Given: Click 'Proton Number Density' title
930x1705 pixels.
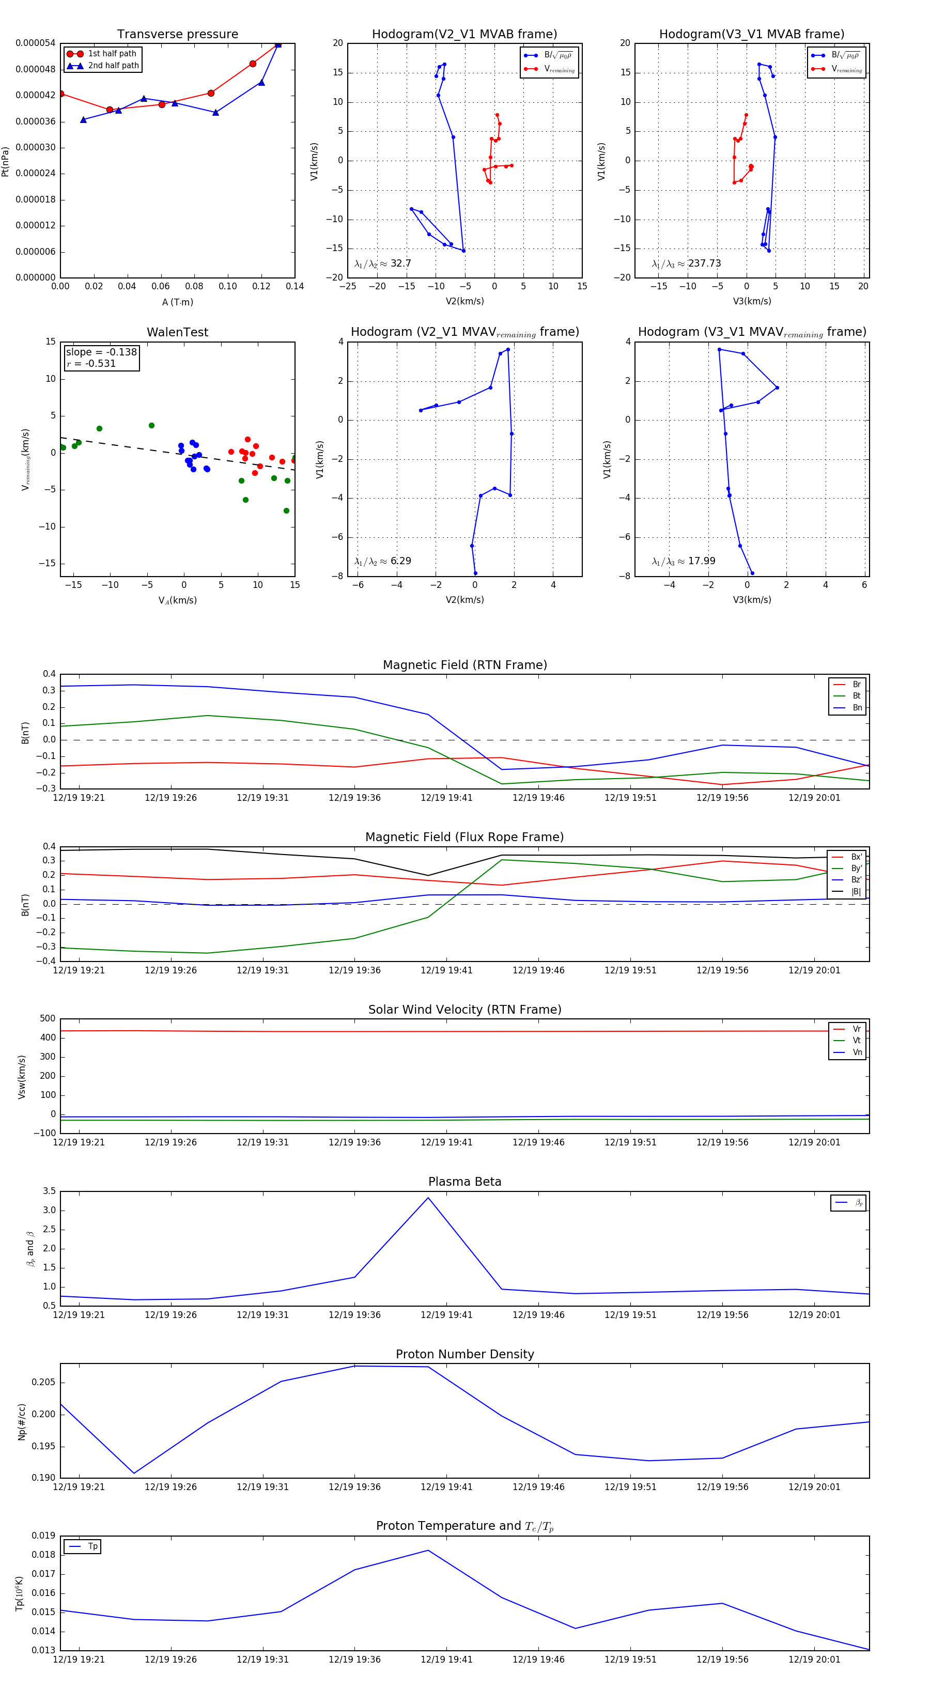Looking at the screenshot, I should (464, 1354).
